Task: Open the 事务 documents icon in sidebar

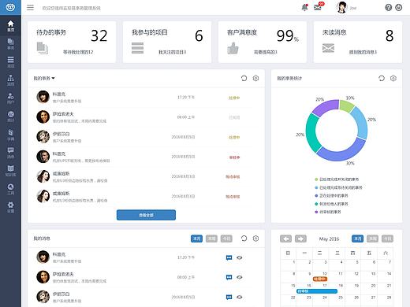Action: pyautogui.click(x=10, y=44)
